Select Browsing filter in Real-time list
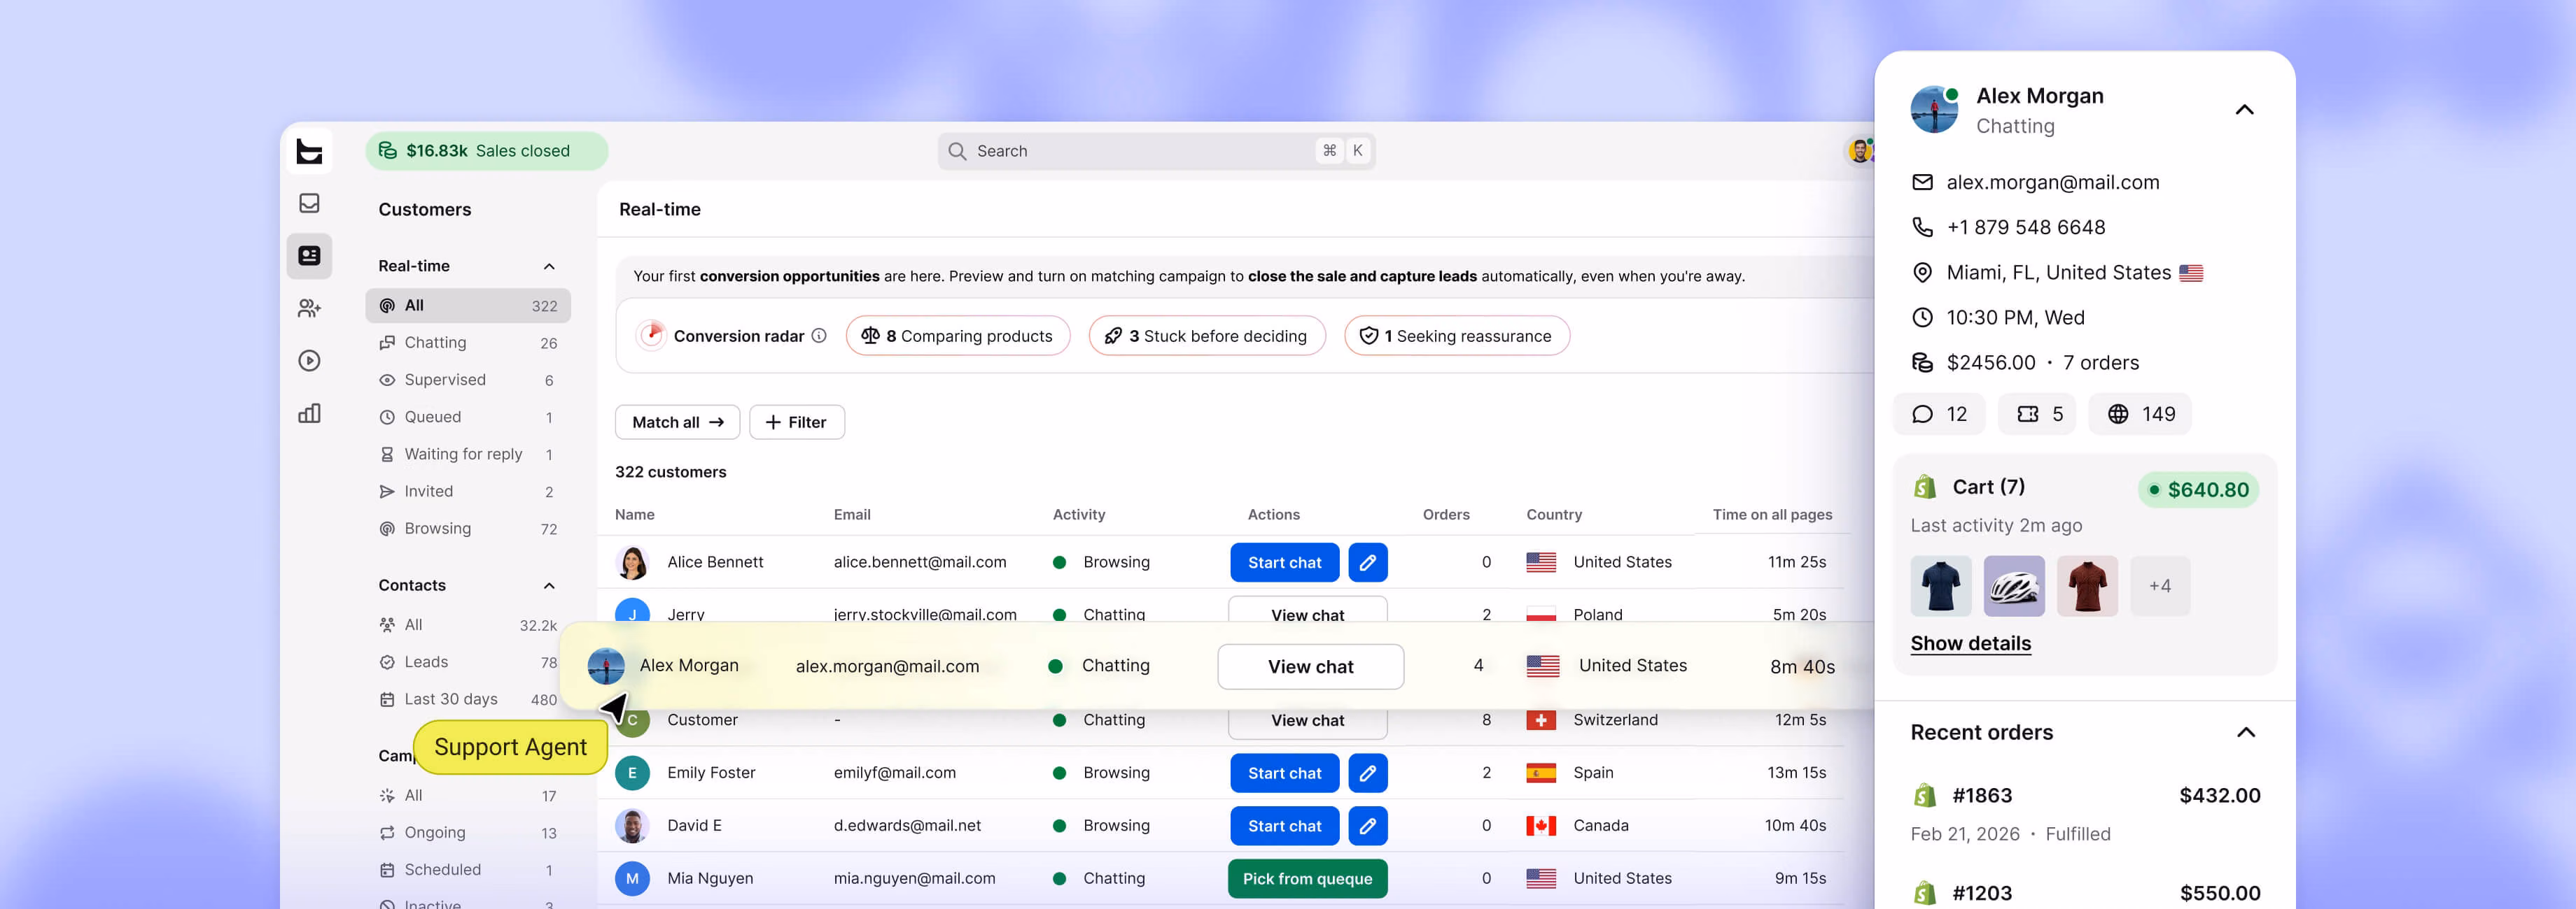 pos(468,529)
